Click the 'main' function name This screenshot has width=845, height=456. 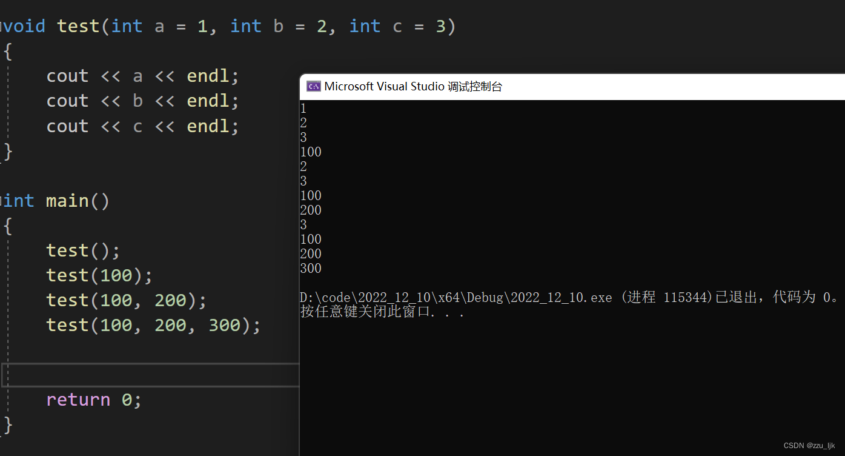click(x=68, y=201)
